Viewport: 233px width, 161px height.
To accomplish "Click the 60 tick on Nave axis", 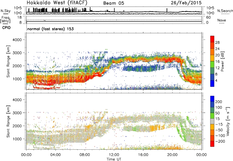I will [x=208, y=17].
